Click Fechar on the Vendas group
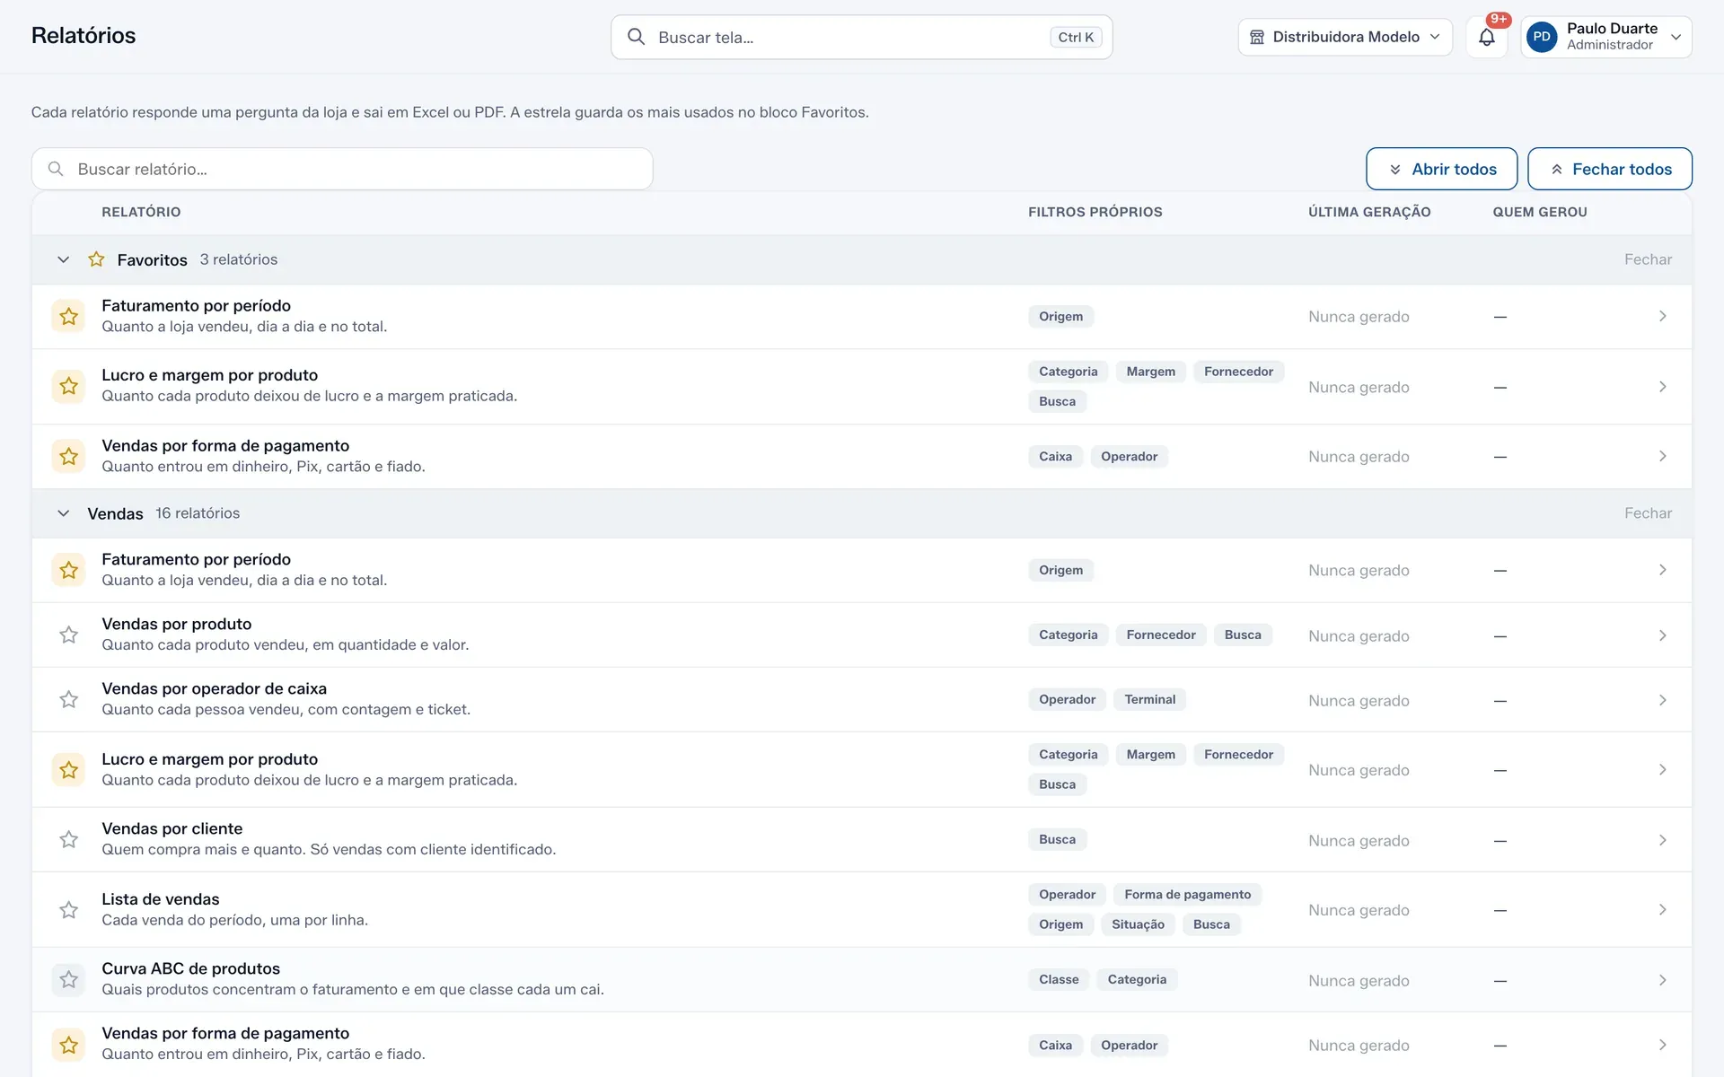Image resolution: width=1724 pixels, height=1077 pixels. pyautogui.click(x=1648, y=513)
